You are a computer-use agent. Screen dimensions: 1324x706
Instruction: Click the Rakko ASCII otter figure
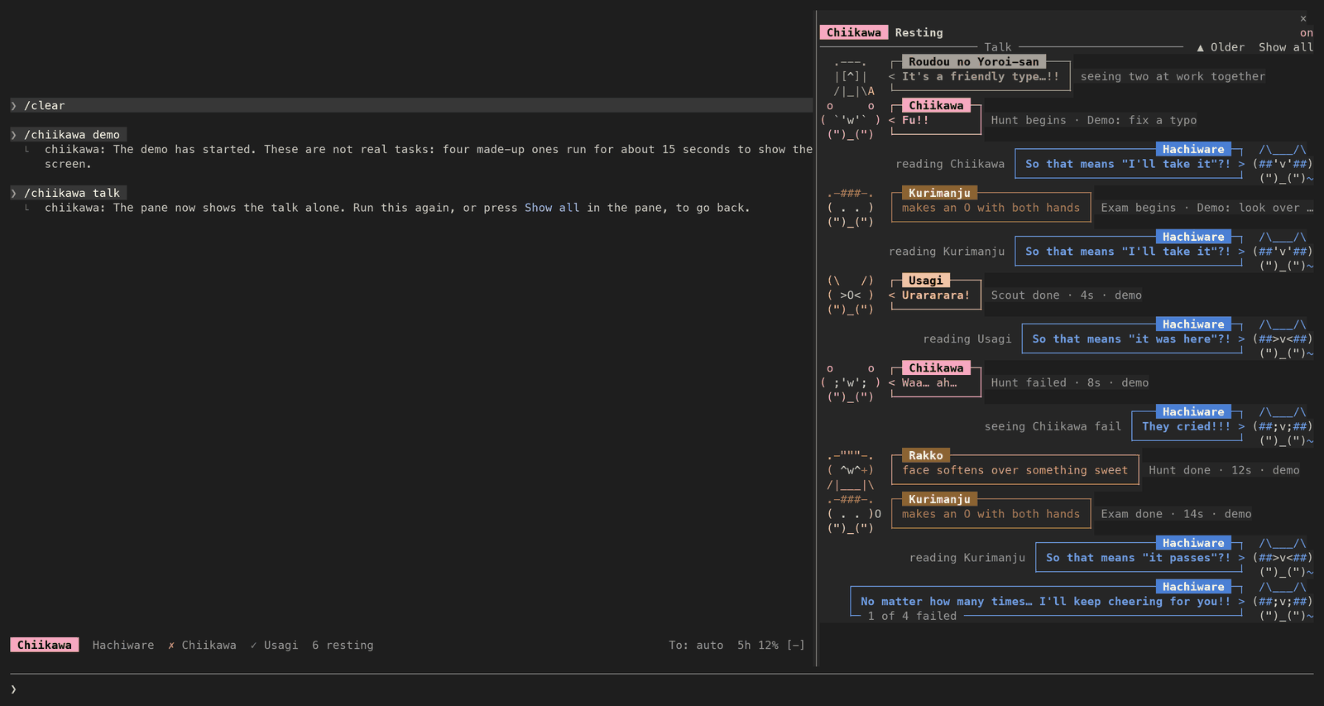click(x=851, y=470)
